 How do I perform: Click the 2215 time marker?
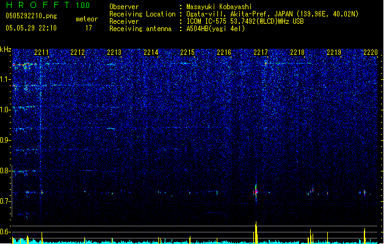(187, 52)
